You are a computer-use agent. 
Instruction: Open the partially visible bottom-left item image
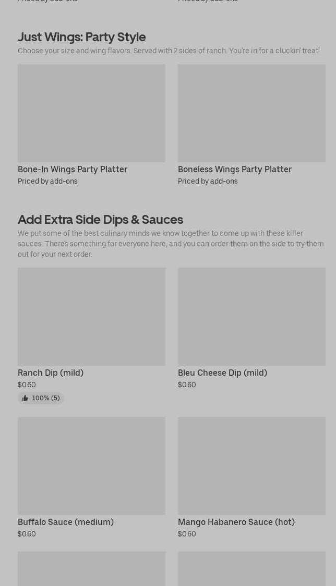tap(92, 568)
